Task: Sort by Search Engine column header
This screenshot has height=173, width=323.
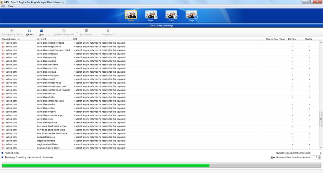Action: [18, 39]
